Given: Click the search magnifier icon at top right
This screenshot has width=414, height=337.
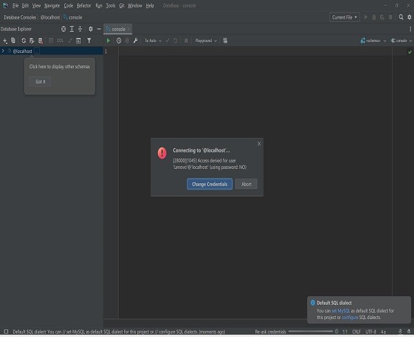Looking at the screenshot, I should point(401,17).
